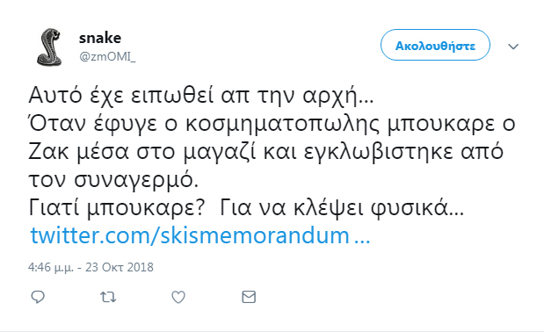Like the tweet with the heart icon

pyautogui.click(x=178, y=297)
